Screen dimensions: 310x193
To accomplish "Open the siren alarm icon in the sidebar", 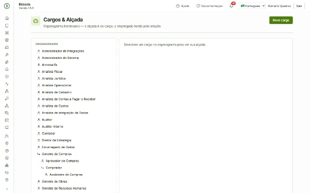I will pyautogui.click(x=6, y=127).
